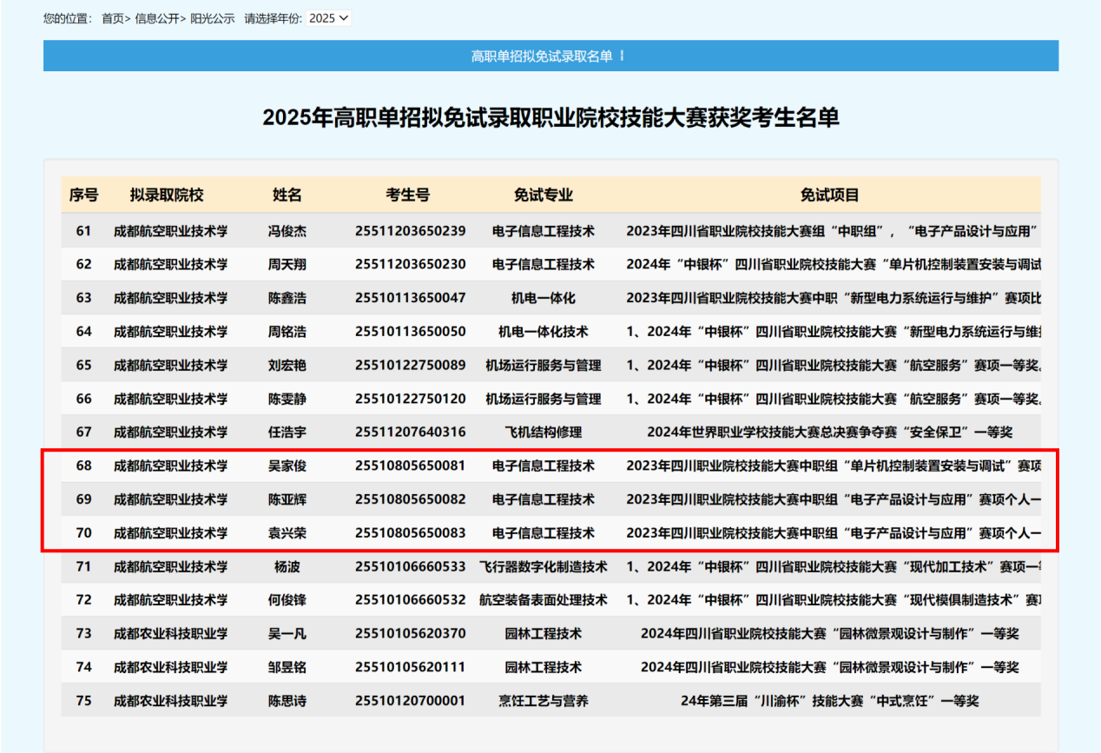Open the year selection dropdown showing 2025
This screenshot has width=1101, height=753.
[329, 18]
